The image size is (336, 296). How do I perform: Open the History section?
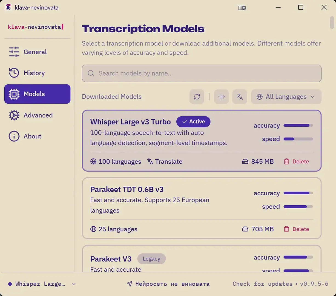click(37, 73)
